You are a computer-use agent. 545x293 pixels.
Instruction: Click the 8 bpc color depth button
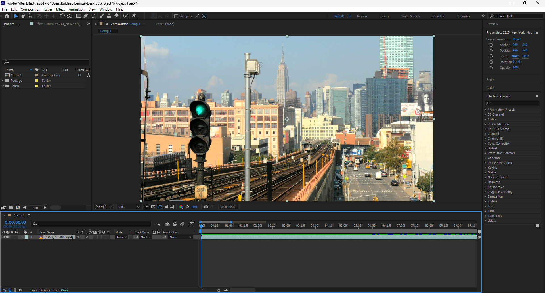pos(35,208)
